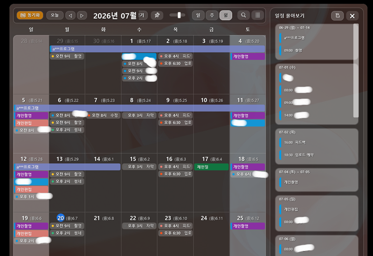The width and height of the screenshot is (373, 256).
Task: Open 오후 6시 event on July 18
Action: [x=248, y=174]
